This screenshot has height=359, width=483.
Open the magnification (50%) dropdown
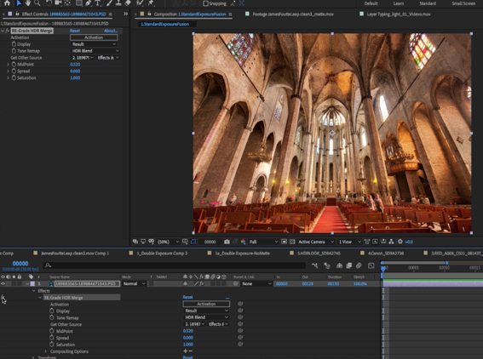click(x=169, y=242)
